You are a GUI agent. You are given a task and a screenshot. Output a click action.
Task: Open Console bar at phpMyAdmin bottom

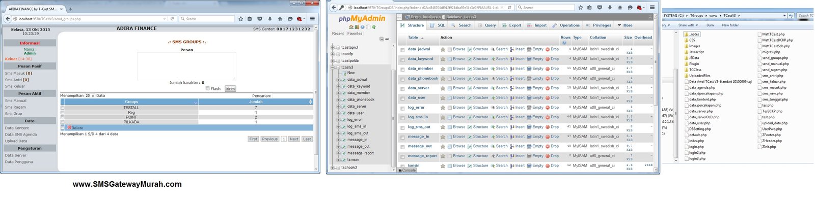[x=407, y=171]
